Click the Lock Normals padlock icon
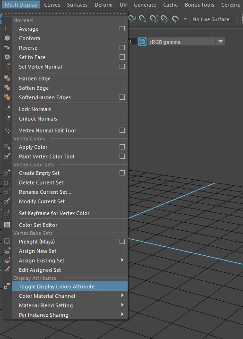 [x=7, y=108]
